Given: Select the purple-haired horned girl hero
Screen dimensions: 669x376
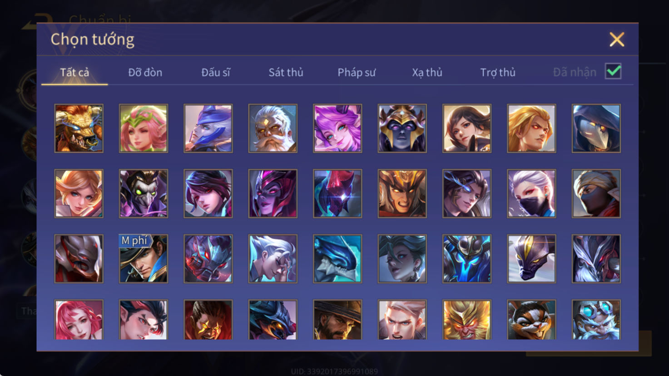Looking at the screenshot, I should point(337,128).
